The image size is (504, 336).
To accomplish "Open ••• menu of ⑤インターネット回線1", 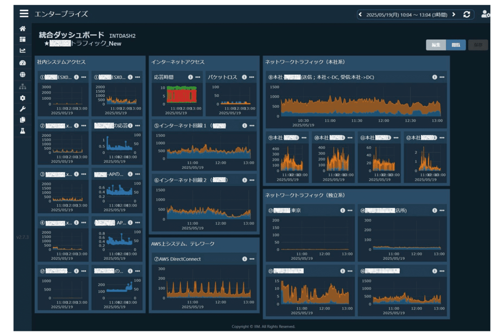I will (x=252, y=126).
